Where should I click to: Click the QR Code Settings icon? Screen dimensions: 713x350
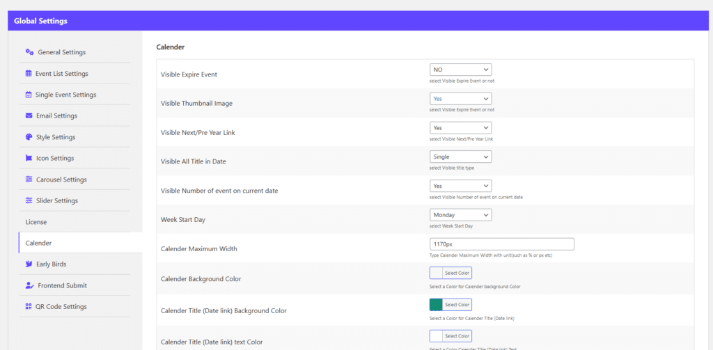(29, 306)
